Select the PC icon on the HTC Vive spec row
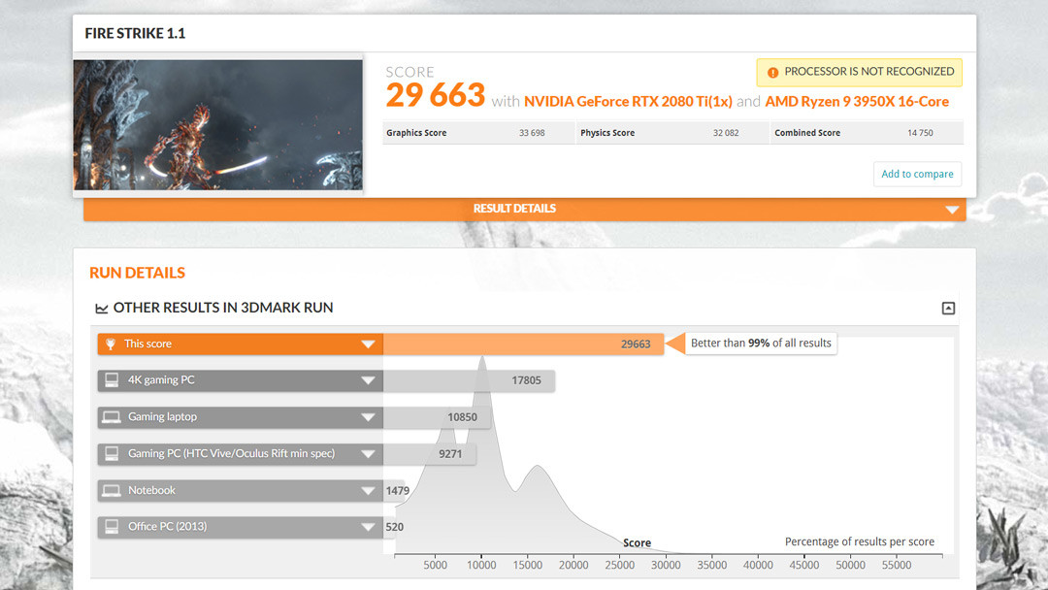1048x590 pixels. 111,453
